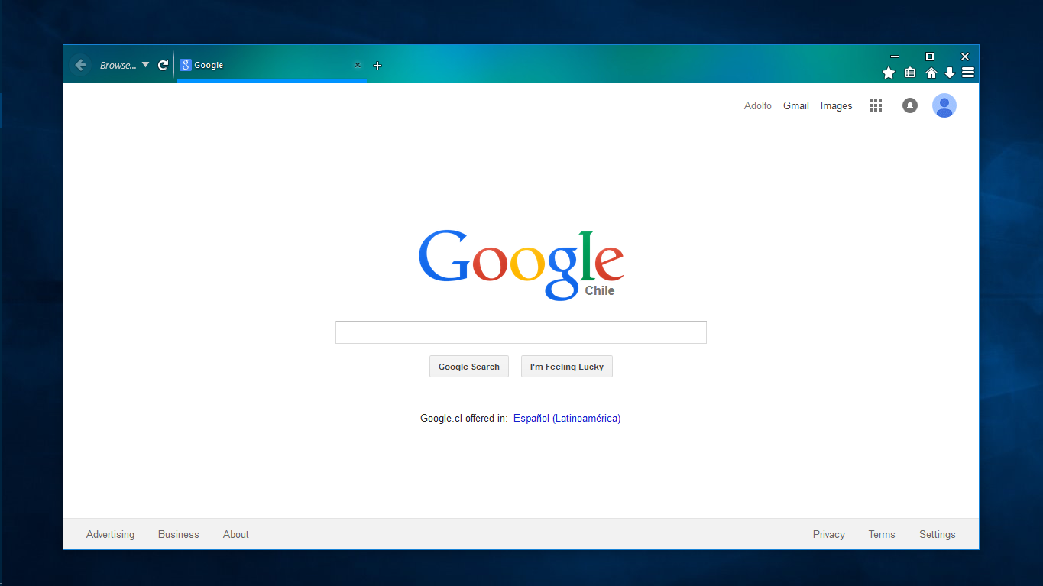Open Images link
This screenshot has height=586, width=1043.
[837, 106]
